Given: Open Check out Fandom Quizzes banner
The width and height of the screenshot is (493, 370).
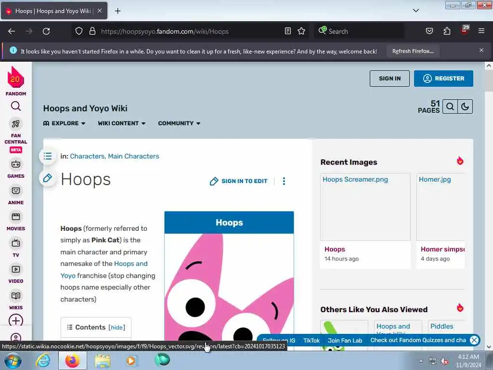Looking at the screenshot, I should [x=418, y=340].
